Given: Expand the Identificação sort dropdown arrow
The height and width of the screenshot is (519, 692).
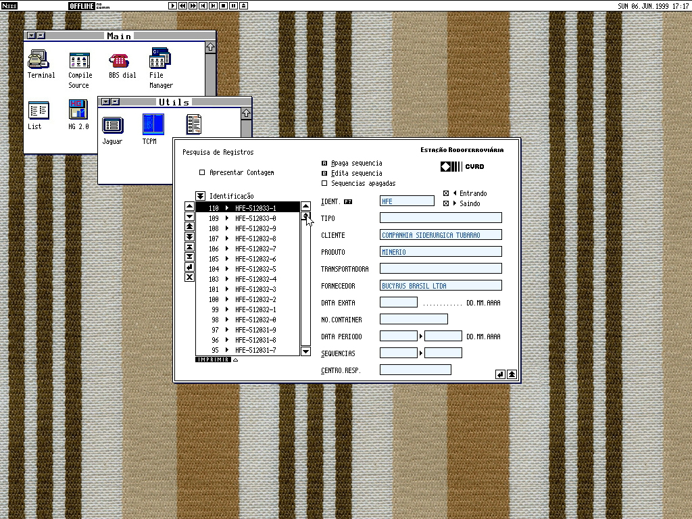Looking at the screenshot, I should pyautogui.click(x=200, y=196).
